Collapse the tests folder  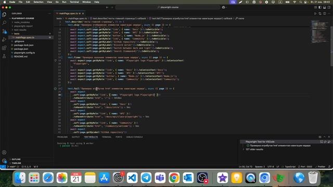[x=17, y=34]
